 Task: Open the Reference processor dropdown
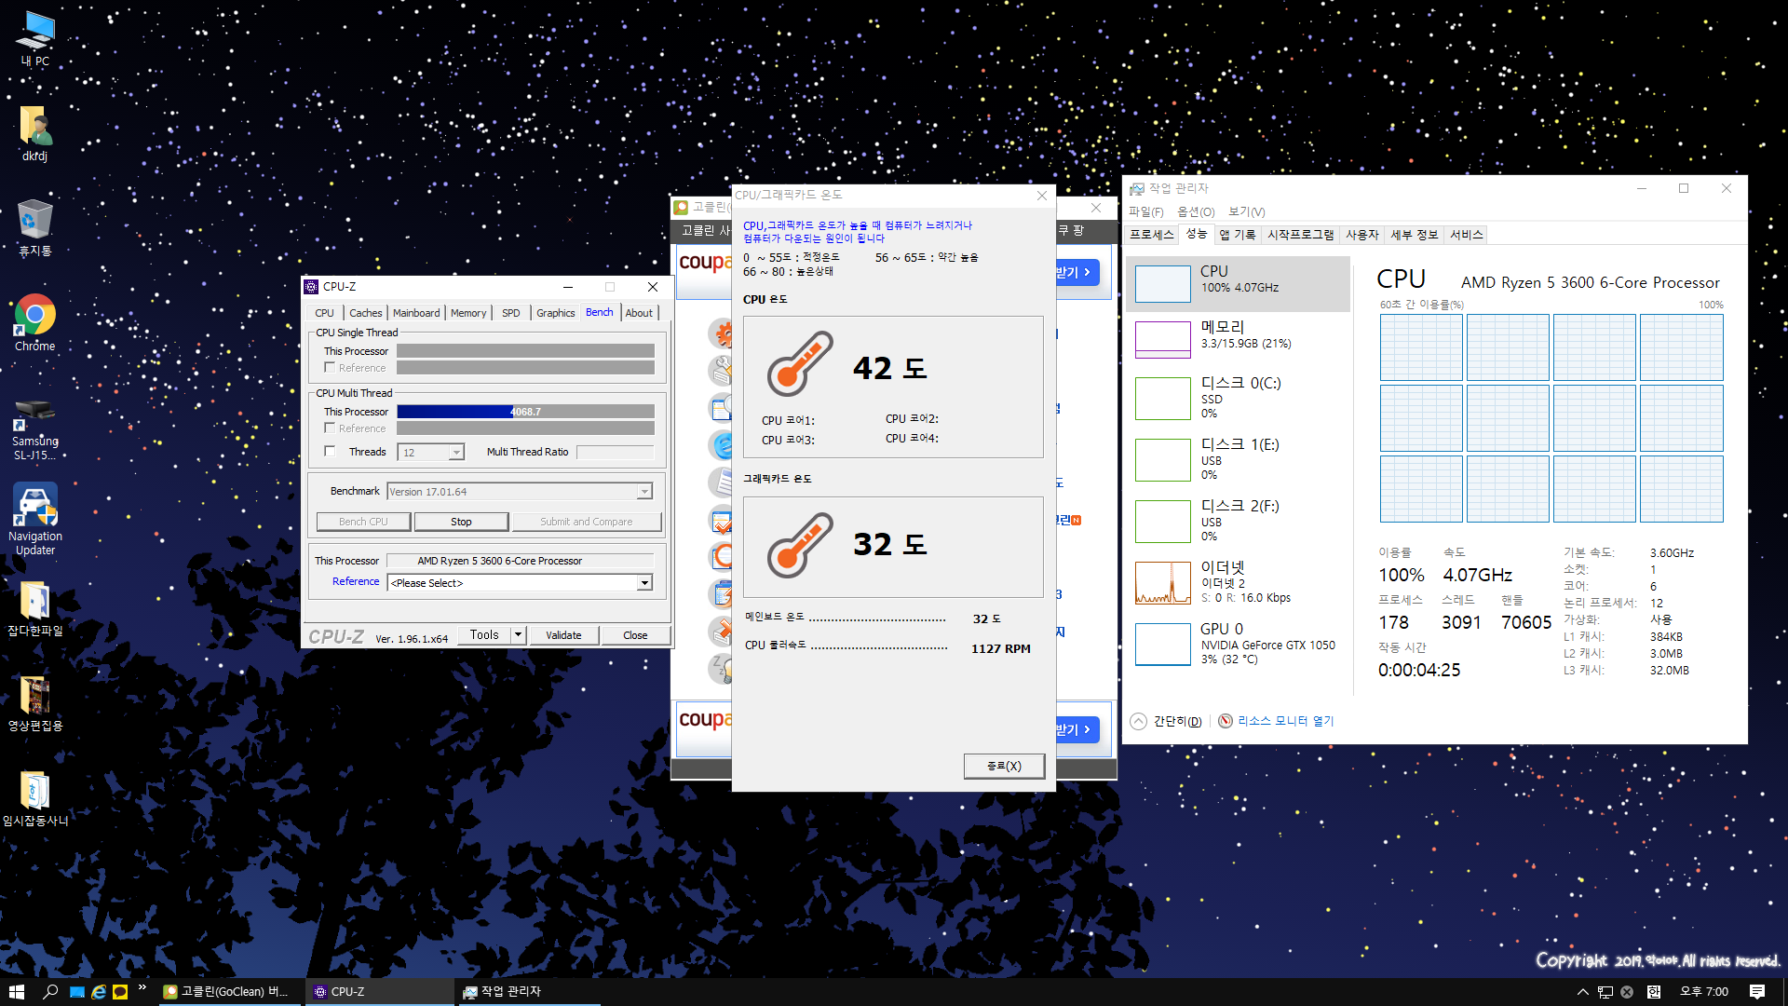click(x=644, y=583)
